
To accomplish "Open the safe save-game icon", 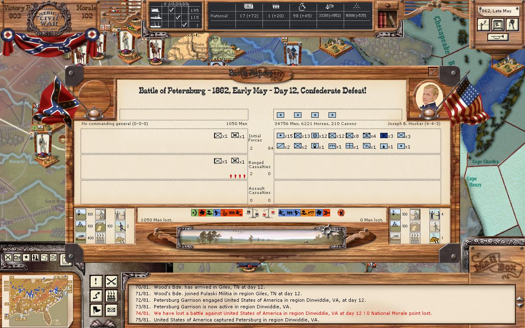I will click(x=498, y=25).
